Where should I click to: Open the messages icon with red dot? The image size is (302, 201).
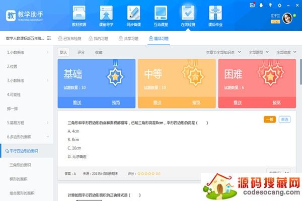252,5
